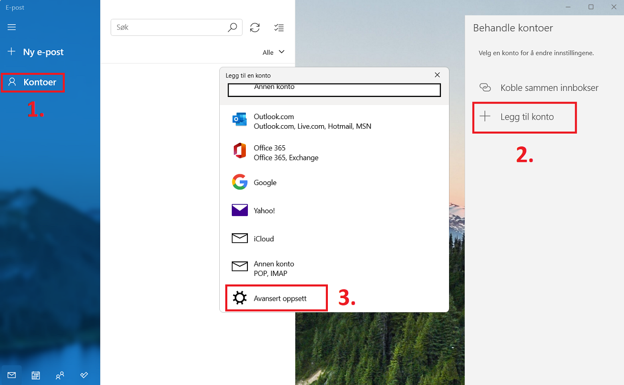This screenshot has height=385, width=624.
Task: Pick the Yahoo! account option
Action: [x=334, y=211]
